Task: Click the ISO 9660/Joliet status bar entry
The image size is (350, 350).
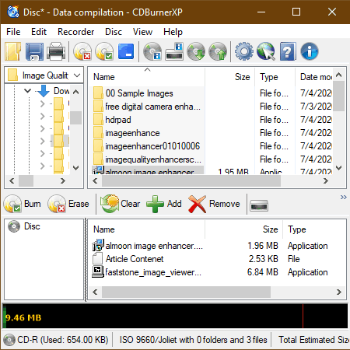Action: [x=193, y=340]
